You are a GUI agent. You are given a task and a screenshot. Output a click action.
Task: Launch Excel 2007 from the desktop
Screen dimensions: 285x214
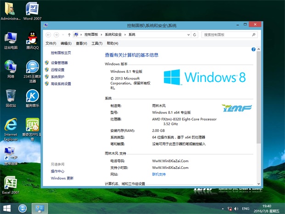11,183
